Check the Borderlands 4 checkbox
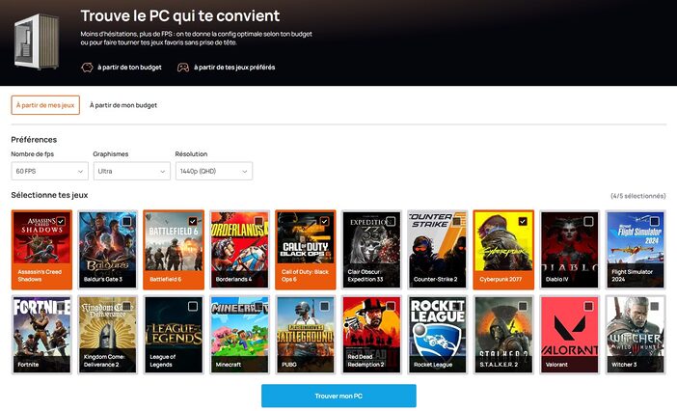Screen dimensions: 677x411 coord(258,222)
